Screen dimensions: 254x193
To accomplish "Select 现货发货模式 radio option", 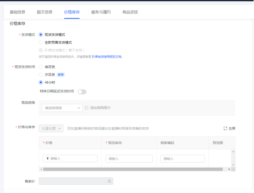I will pyautogui.click(x=41, y=34).
